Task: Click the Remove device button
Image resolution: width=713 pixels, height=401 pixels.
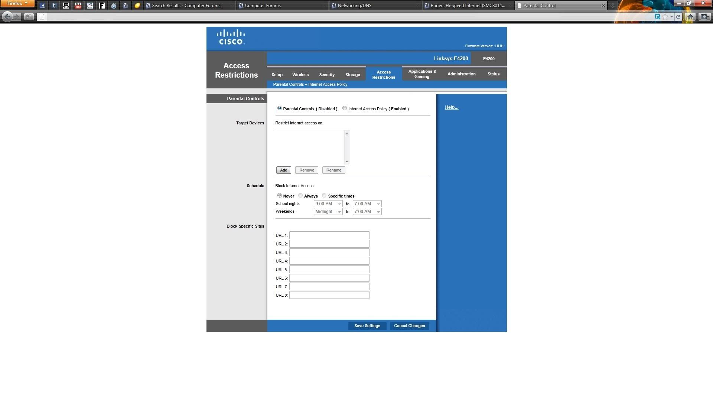Action: 307,170
